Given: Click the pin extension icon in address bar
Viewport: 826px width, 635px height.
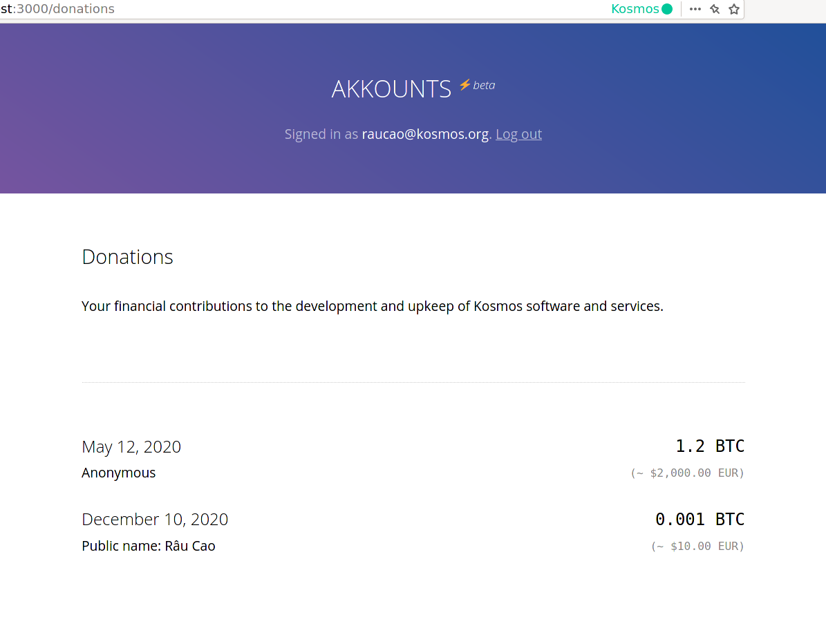Looking at the screenshot, I should [x=715, y=9].
